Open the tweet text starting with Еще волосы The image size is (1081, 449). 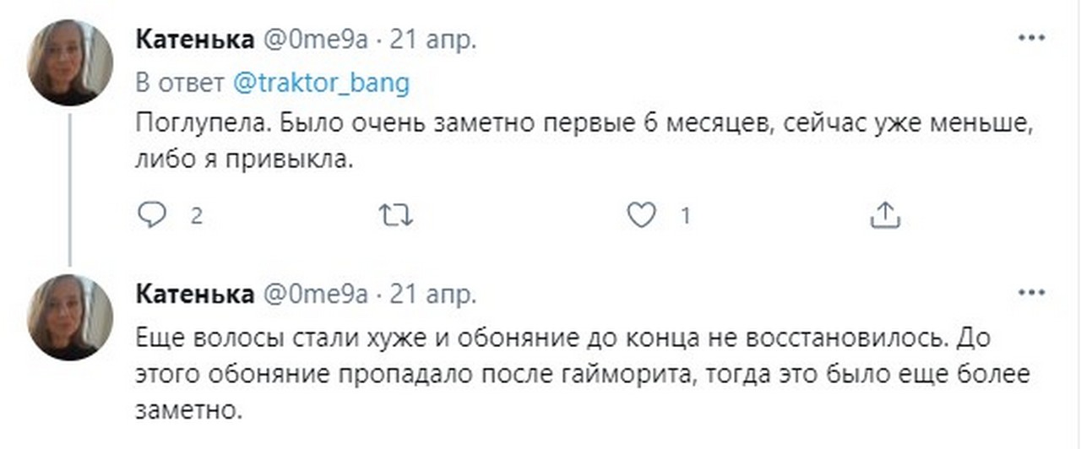pos(583,376)
